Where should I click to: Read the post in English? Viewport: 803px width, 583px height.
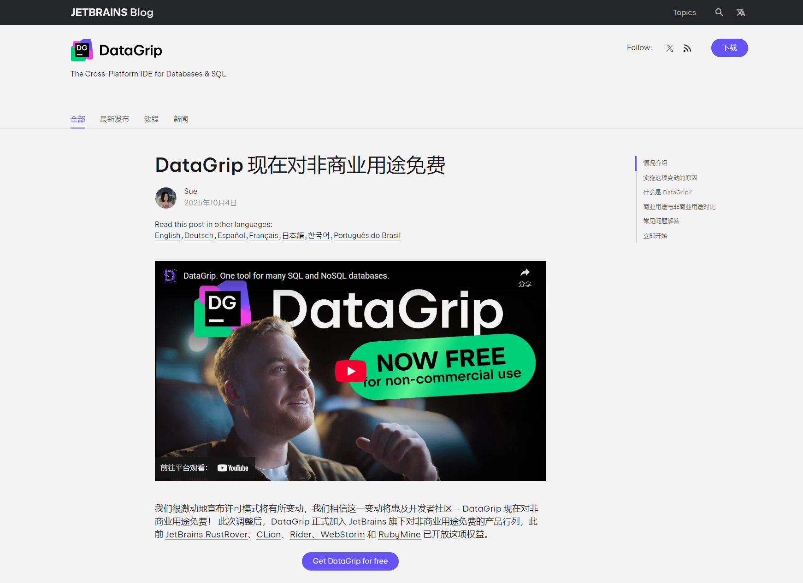tap(167, 236)
